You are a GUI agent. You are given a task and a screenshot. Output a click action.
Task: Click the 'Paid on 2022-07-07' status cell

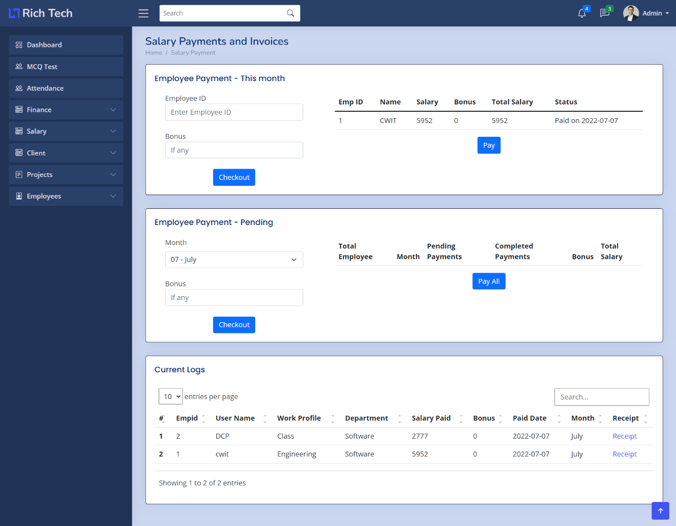pyautogui.click(x=586, y=121)
